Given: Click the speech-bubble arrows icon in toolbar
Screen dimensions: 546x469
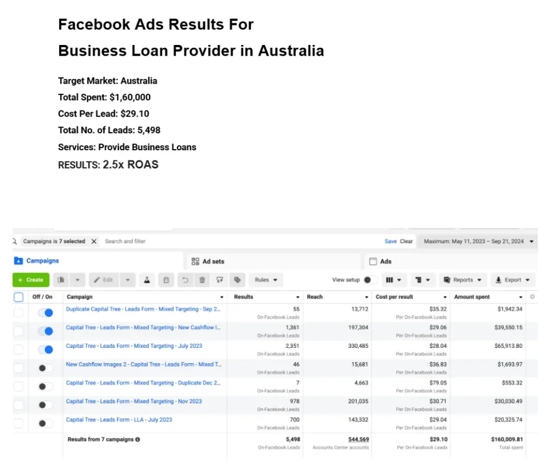Looking at the screenshot, I should point(220,280).
